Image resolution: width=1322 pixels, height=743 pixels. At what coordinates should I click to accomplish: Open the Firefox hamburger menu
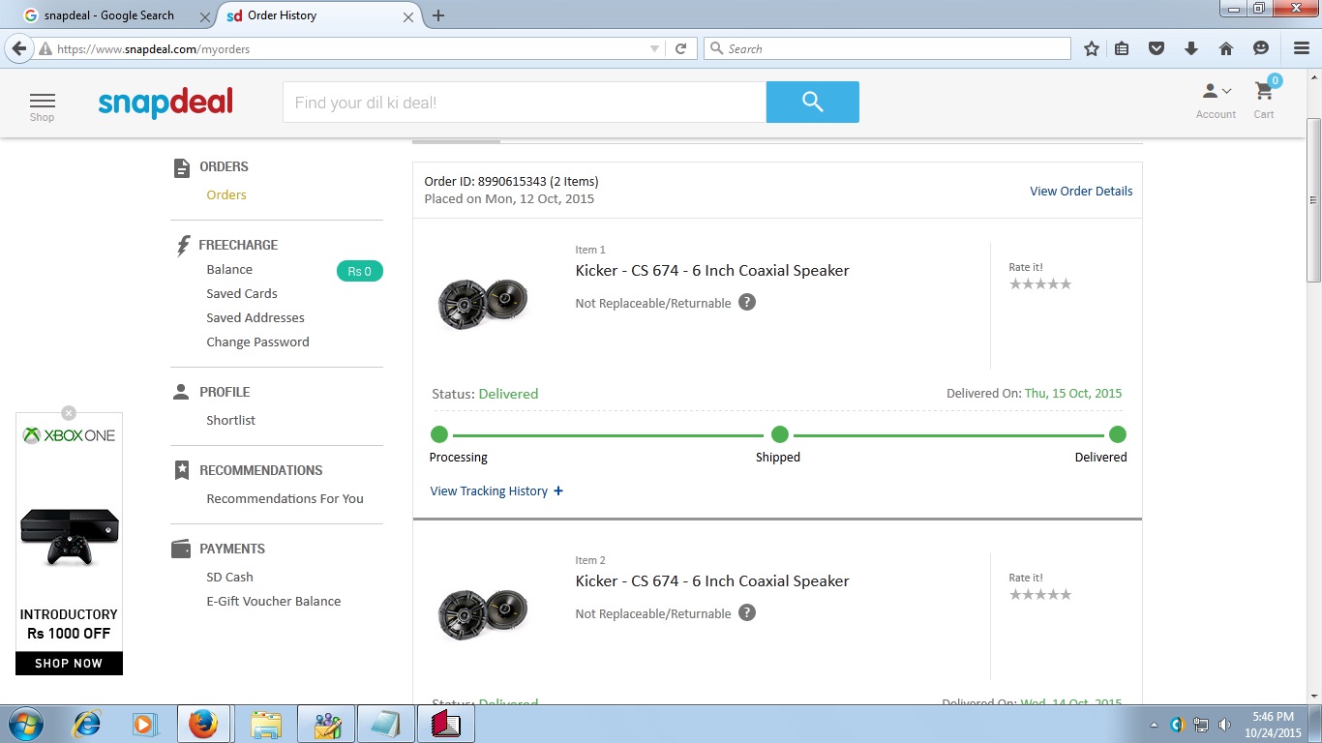(1302, 48)
